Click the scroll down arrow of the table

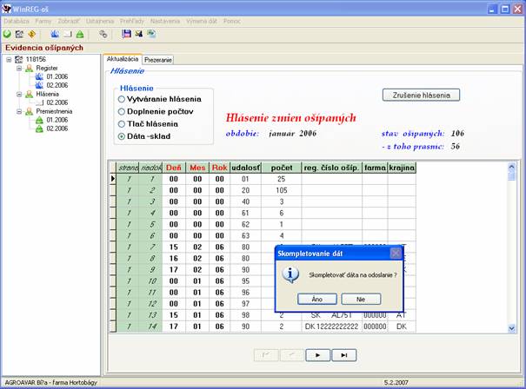[x=511, y=328]
